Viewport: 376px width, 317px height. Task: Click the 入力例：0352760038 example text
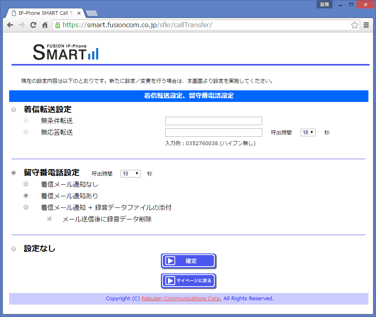click(210, 144)
